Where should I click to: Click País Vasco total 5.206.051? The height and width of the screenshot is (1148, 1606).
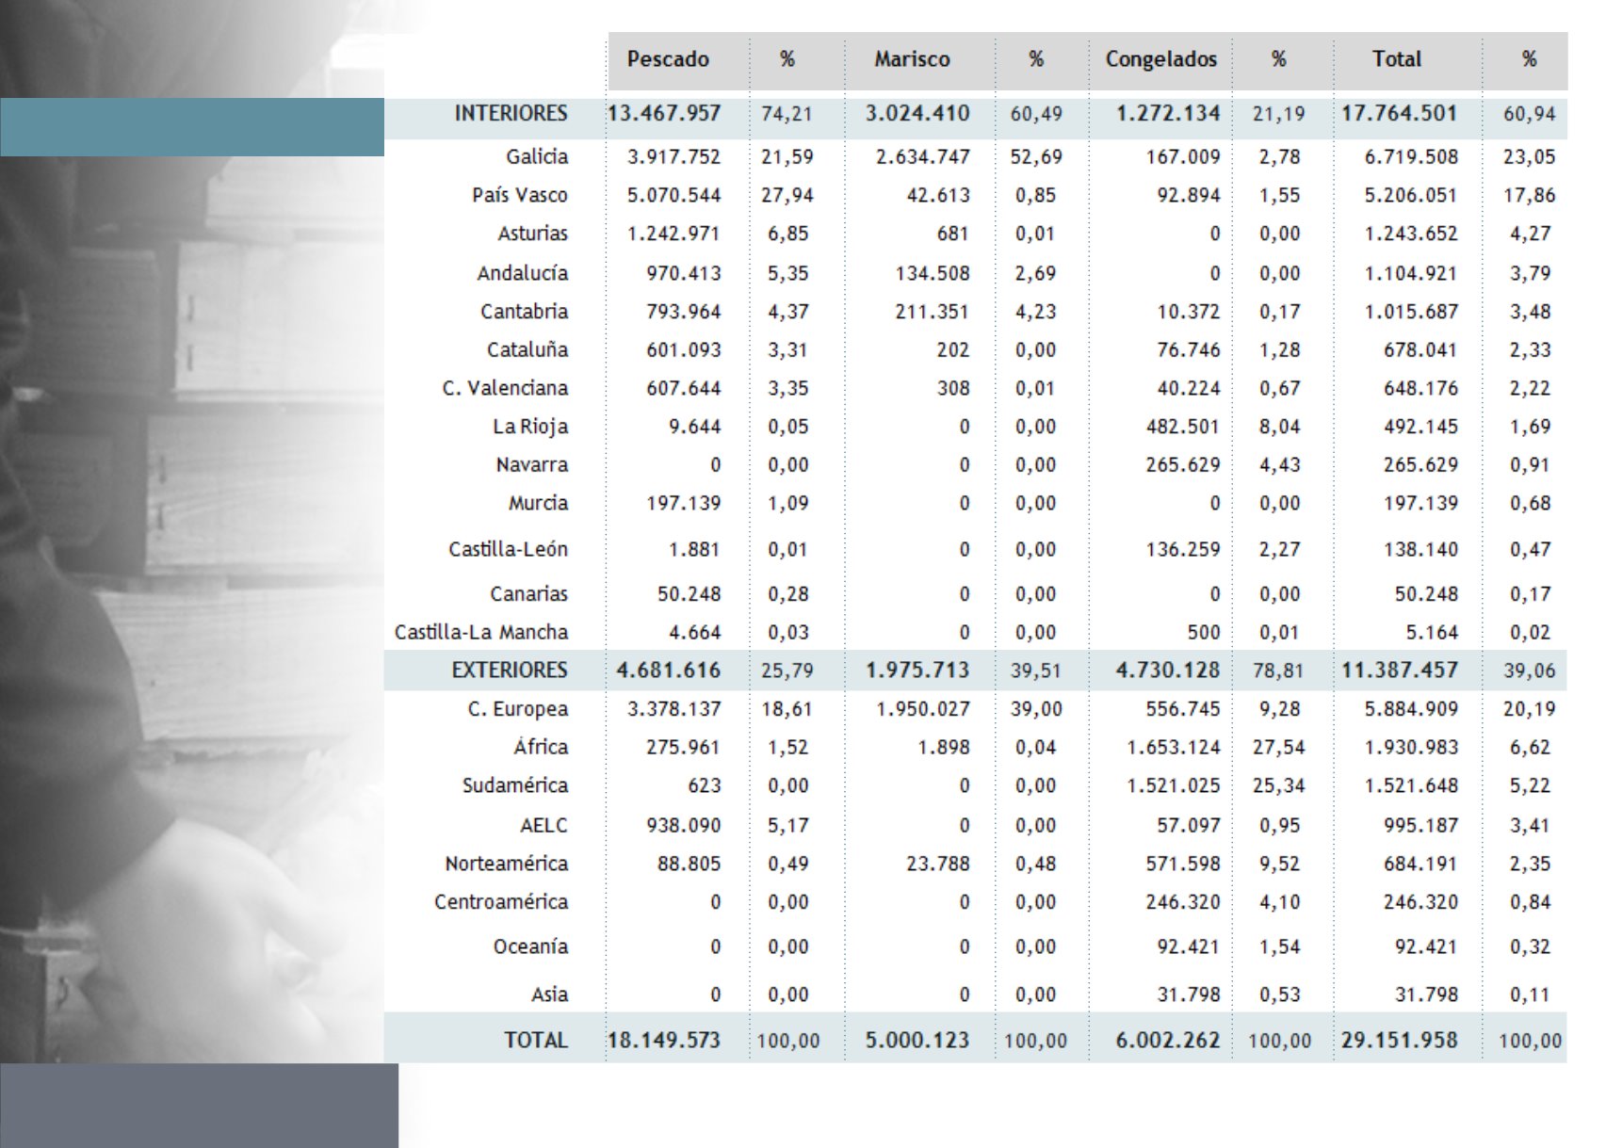1411,195
